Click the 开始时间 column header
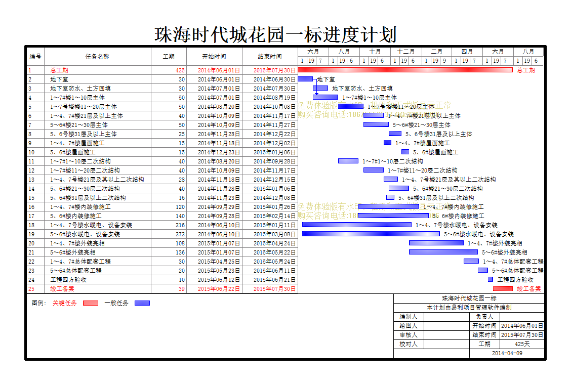The height and width of the screenshot is (384, 570). pos(214,56)
